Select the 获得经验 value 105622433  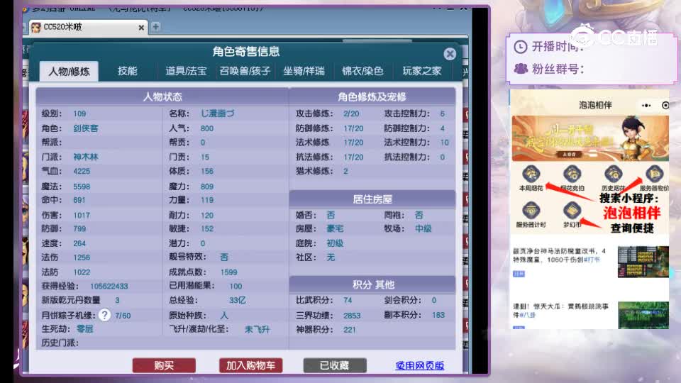pos(109,286)
